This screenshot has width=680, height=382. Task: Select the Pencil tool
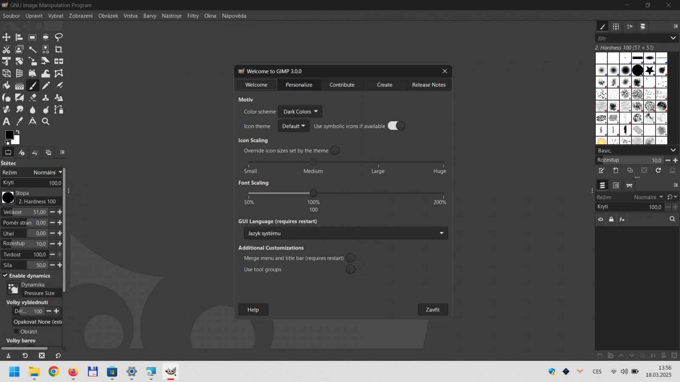coord(45,85)
